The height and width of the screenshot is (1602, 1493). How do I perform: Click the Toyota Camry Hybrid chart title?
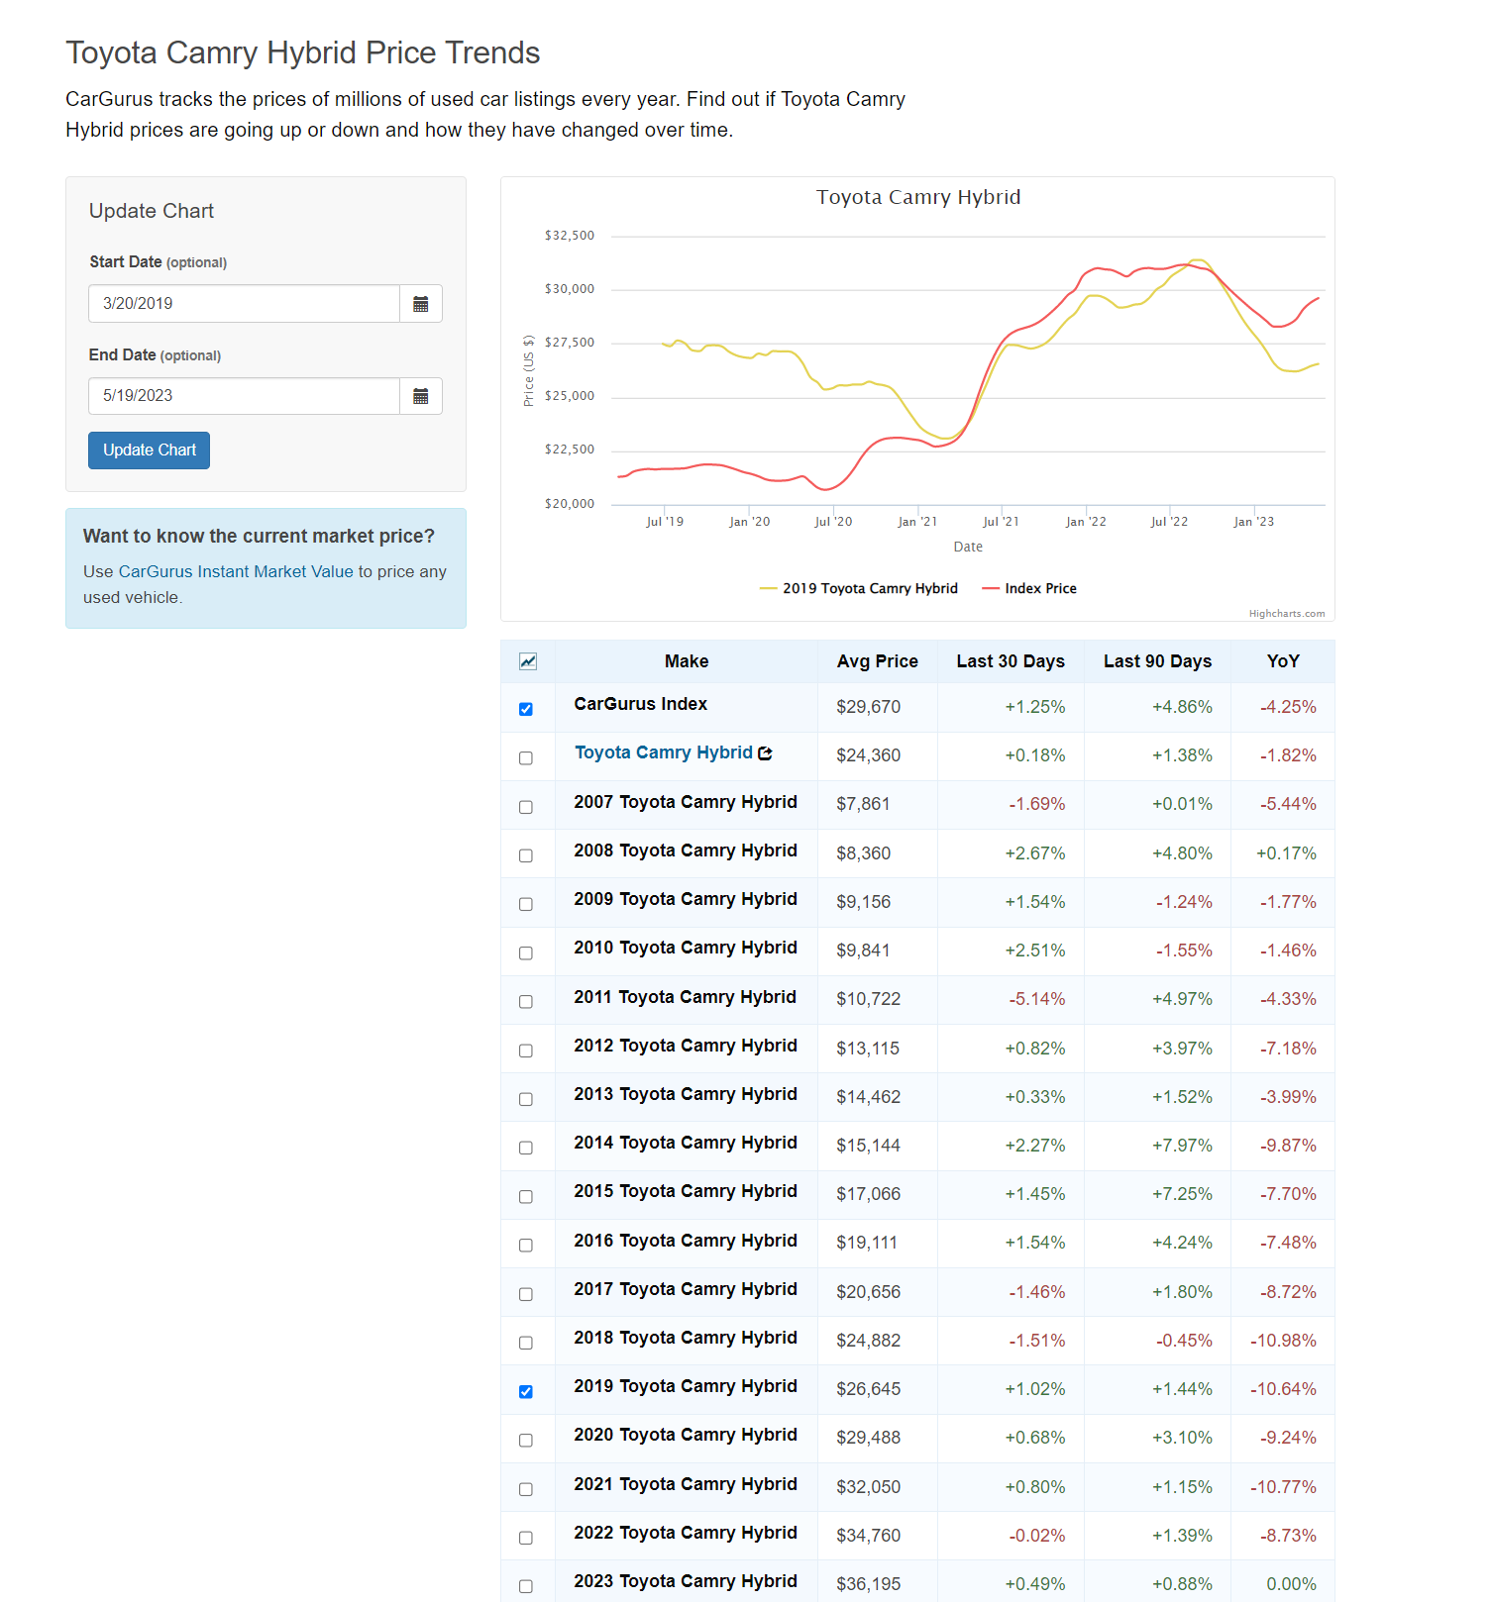(x=918, y=197)
